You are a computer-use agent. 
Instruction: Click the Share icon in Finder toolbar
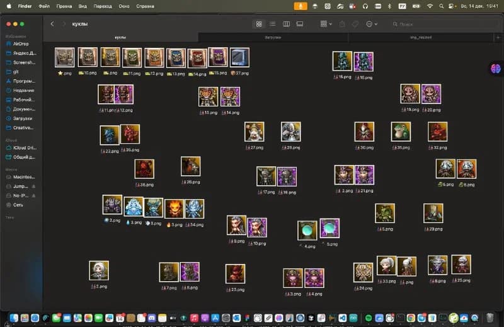(x=342, y=24)
